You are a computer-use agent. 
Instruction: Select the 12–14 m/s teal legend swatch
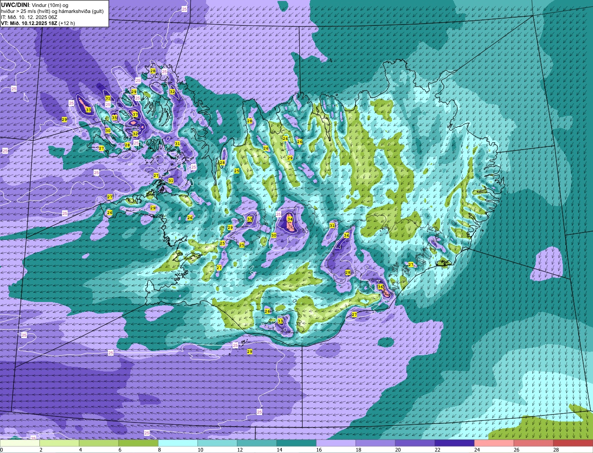coord(258,443)
